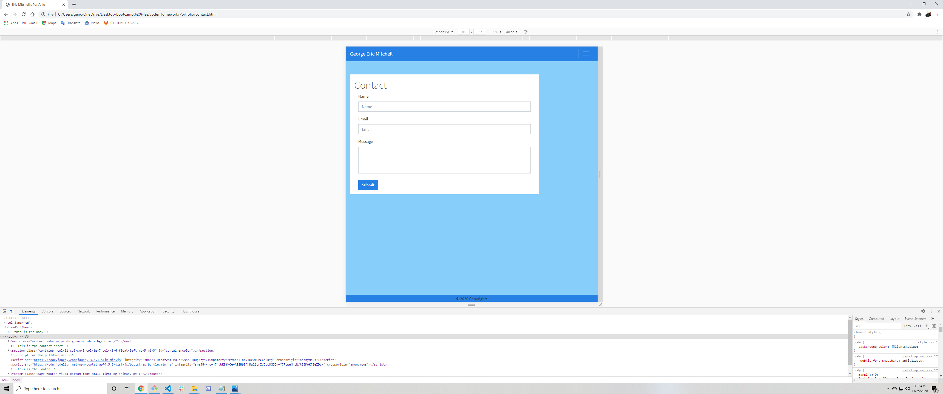Activate the inspect element picker
943x394 pixels.
click(x=5, y=311)
